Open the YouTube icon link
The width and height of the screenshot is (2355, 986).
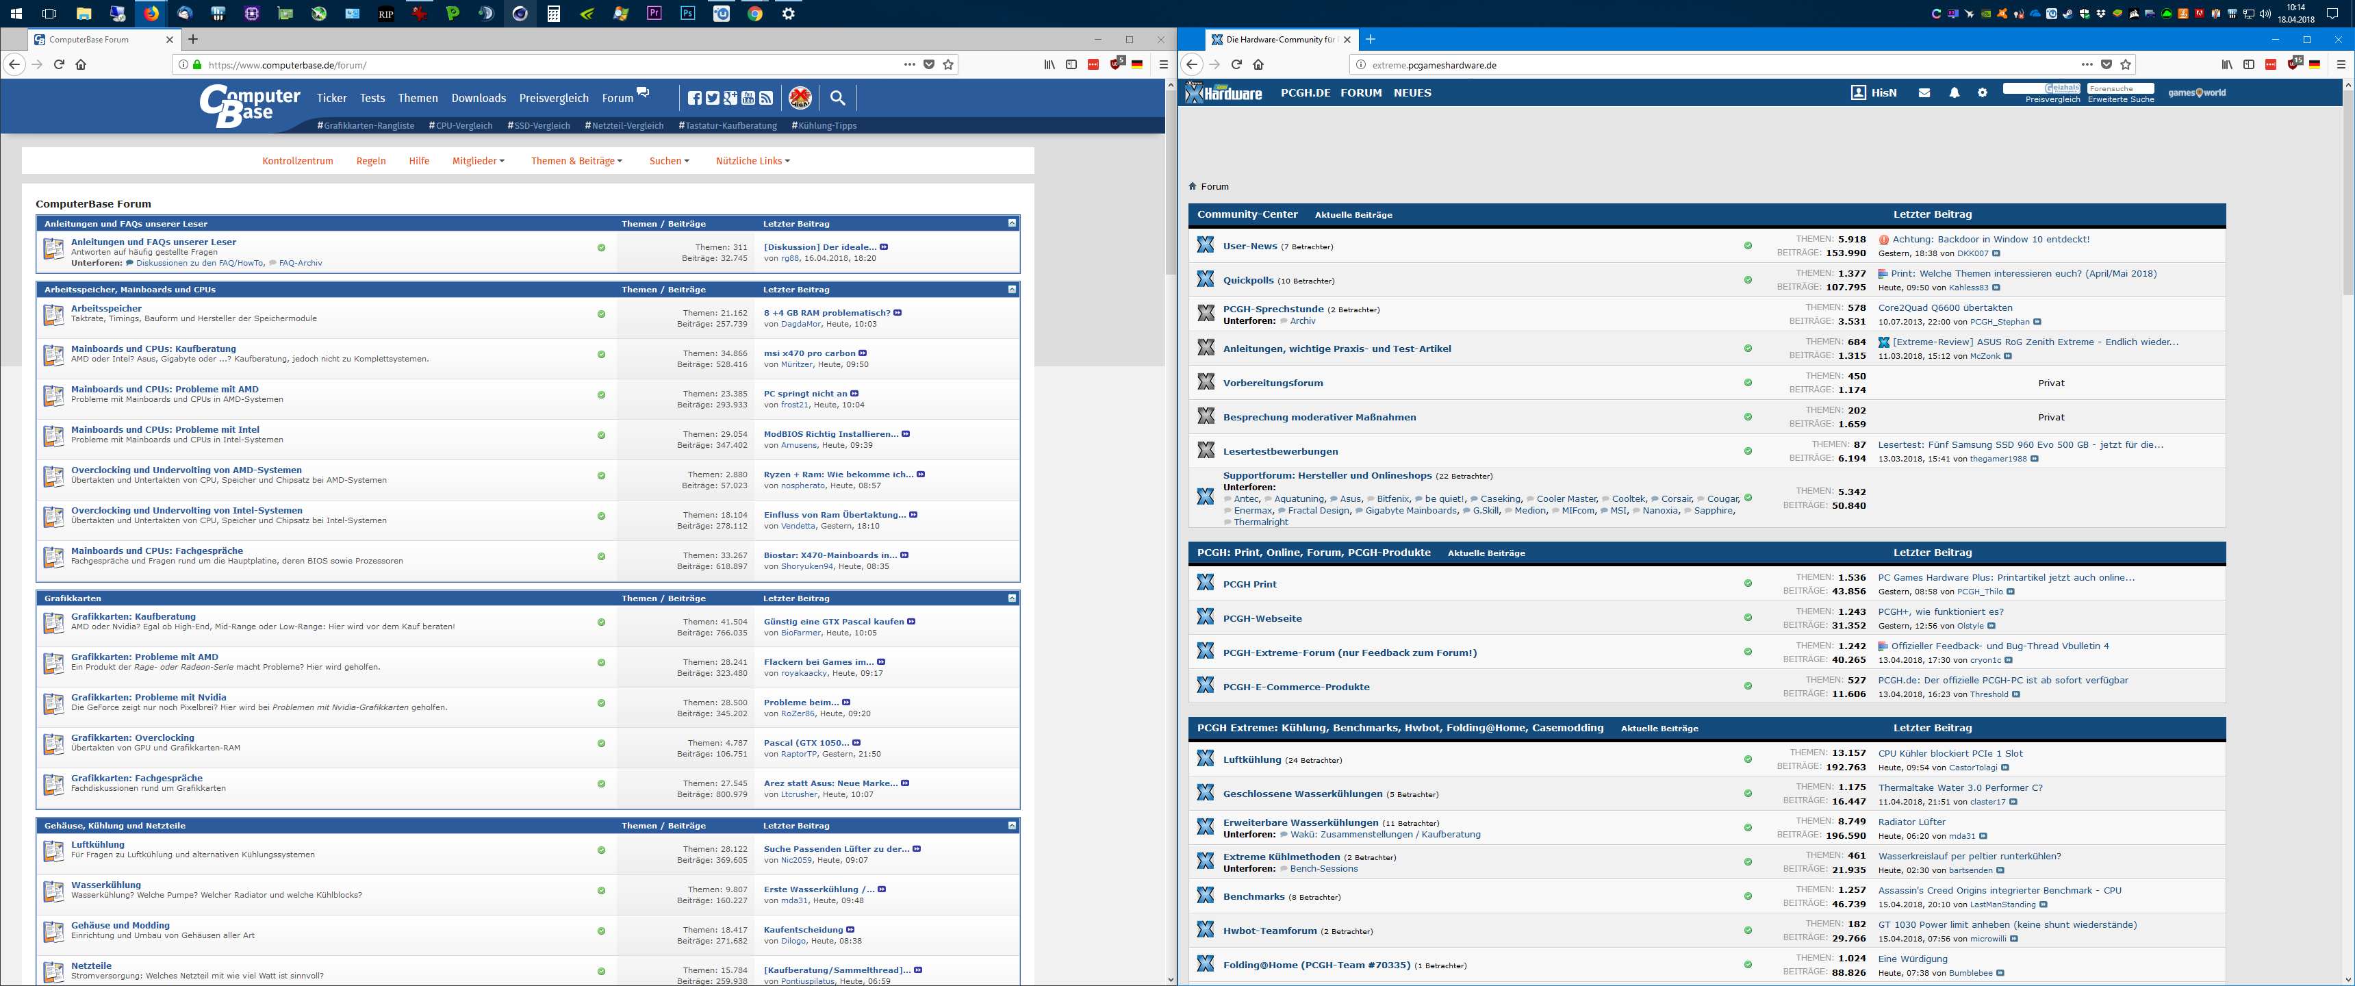(748, 98)
